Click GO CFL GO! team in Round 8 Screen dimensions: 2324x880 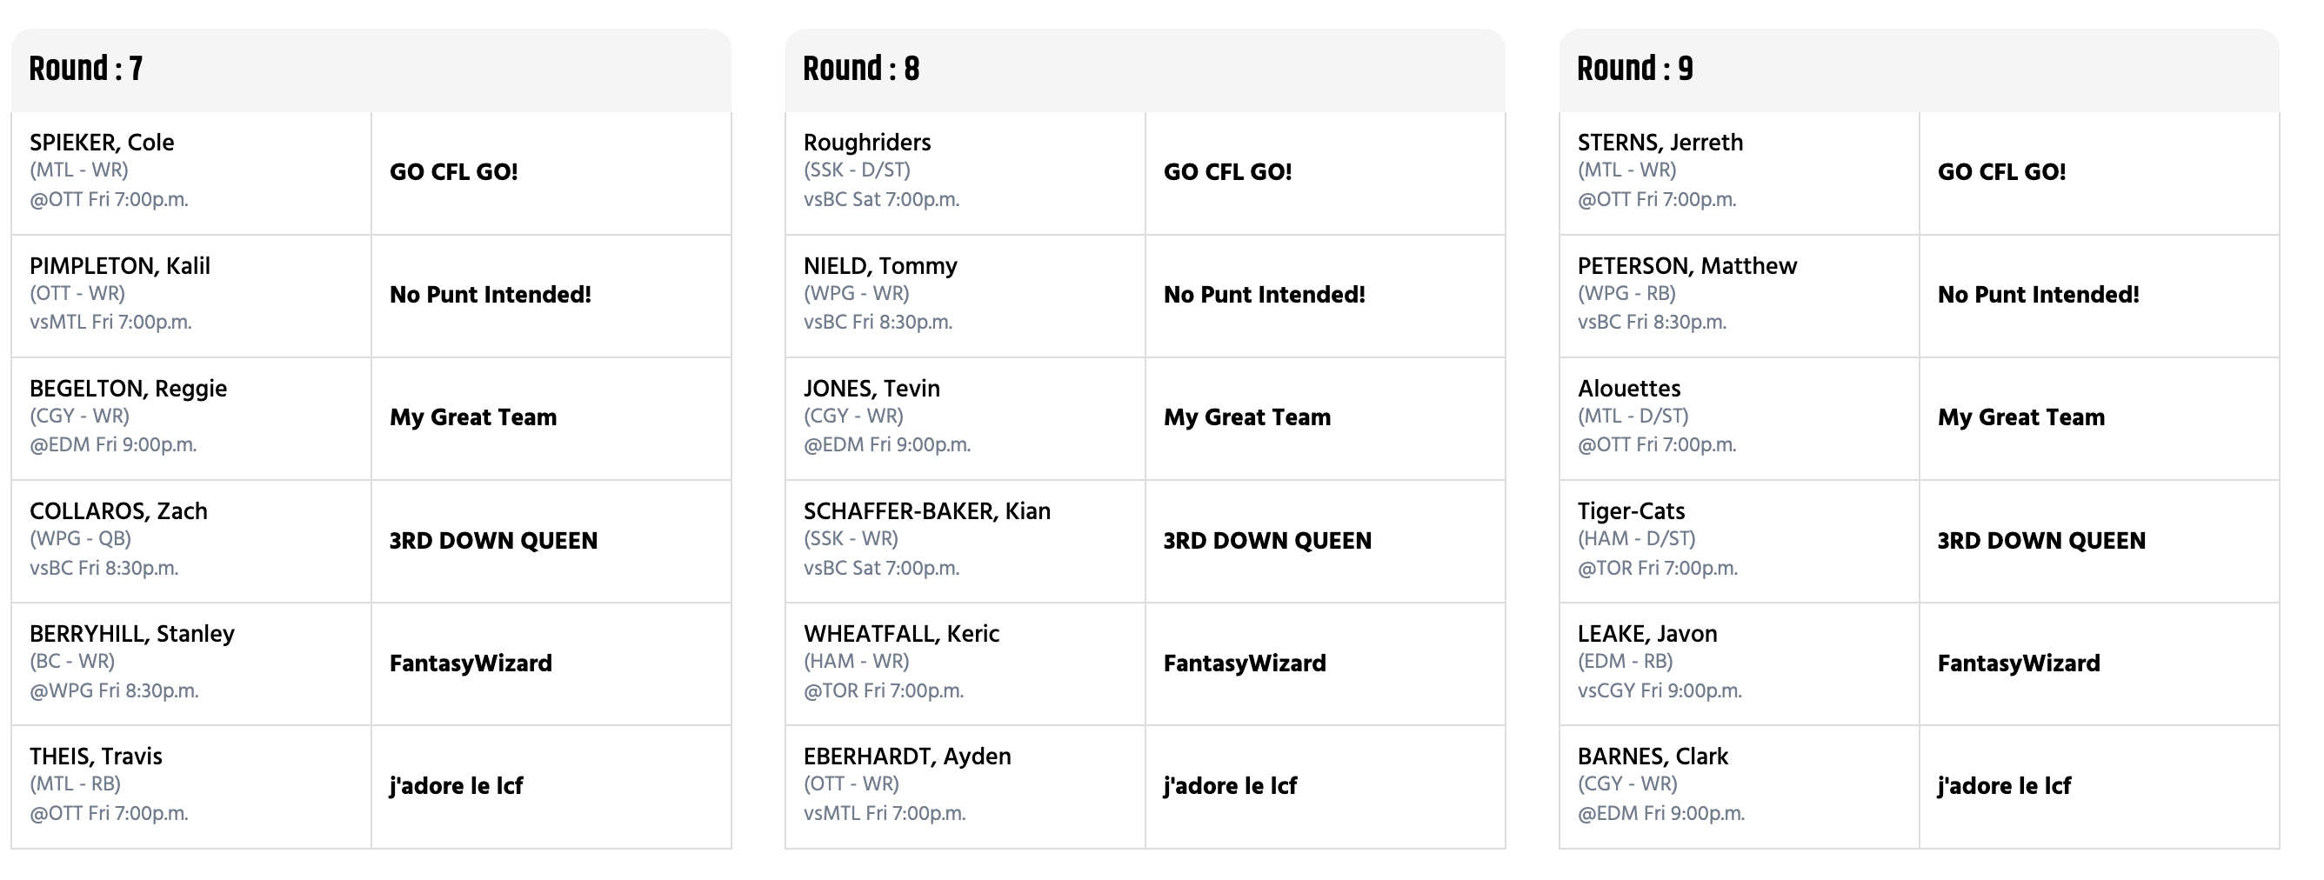(1228, 172)
